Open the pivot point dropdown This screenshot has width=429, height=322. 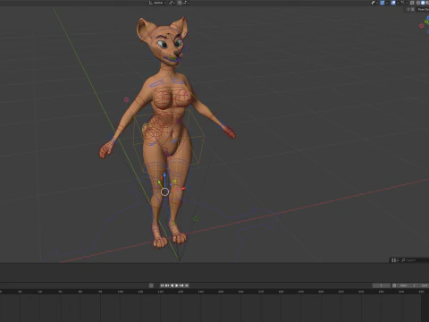click(x=172, y=3)
